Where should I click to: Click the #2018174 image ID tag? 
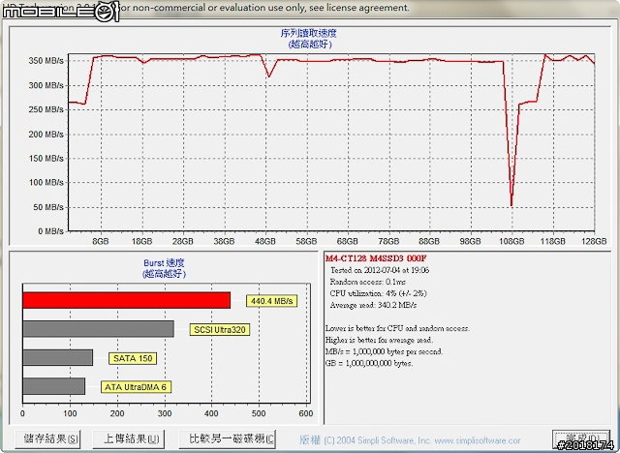tap(585, 444)
